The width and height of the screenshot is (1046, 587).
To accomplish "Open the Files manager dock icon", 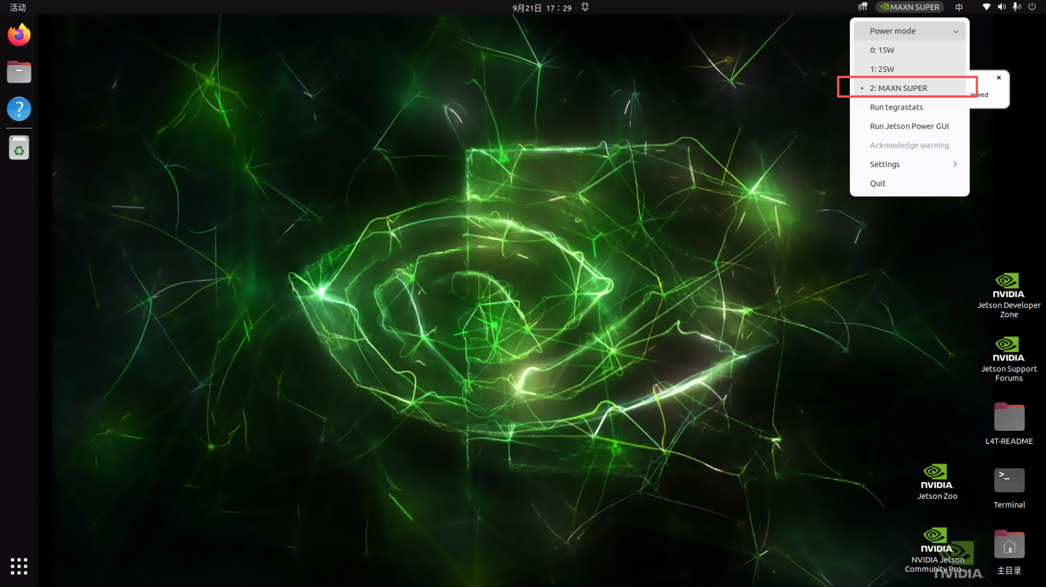I will pyautogui.click(x=19, y=72).
